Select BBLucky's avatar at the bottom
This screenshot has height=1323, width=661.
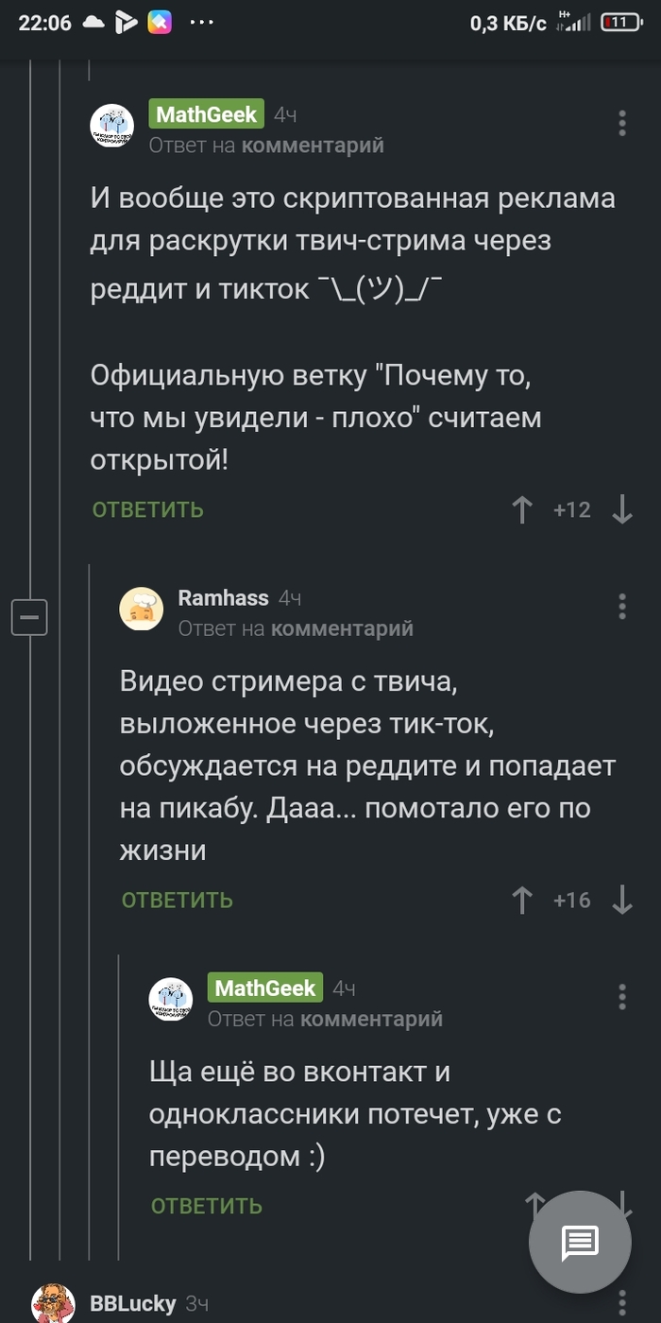pyautogui.click(x=52, y=1304)
